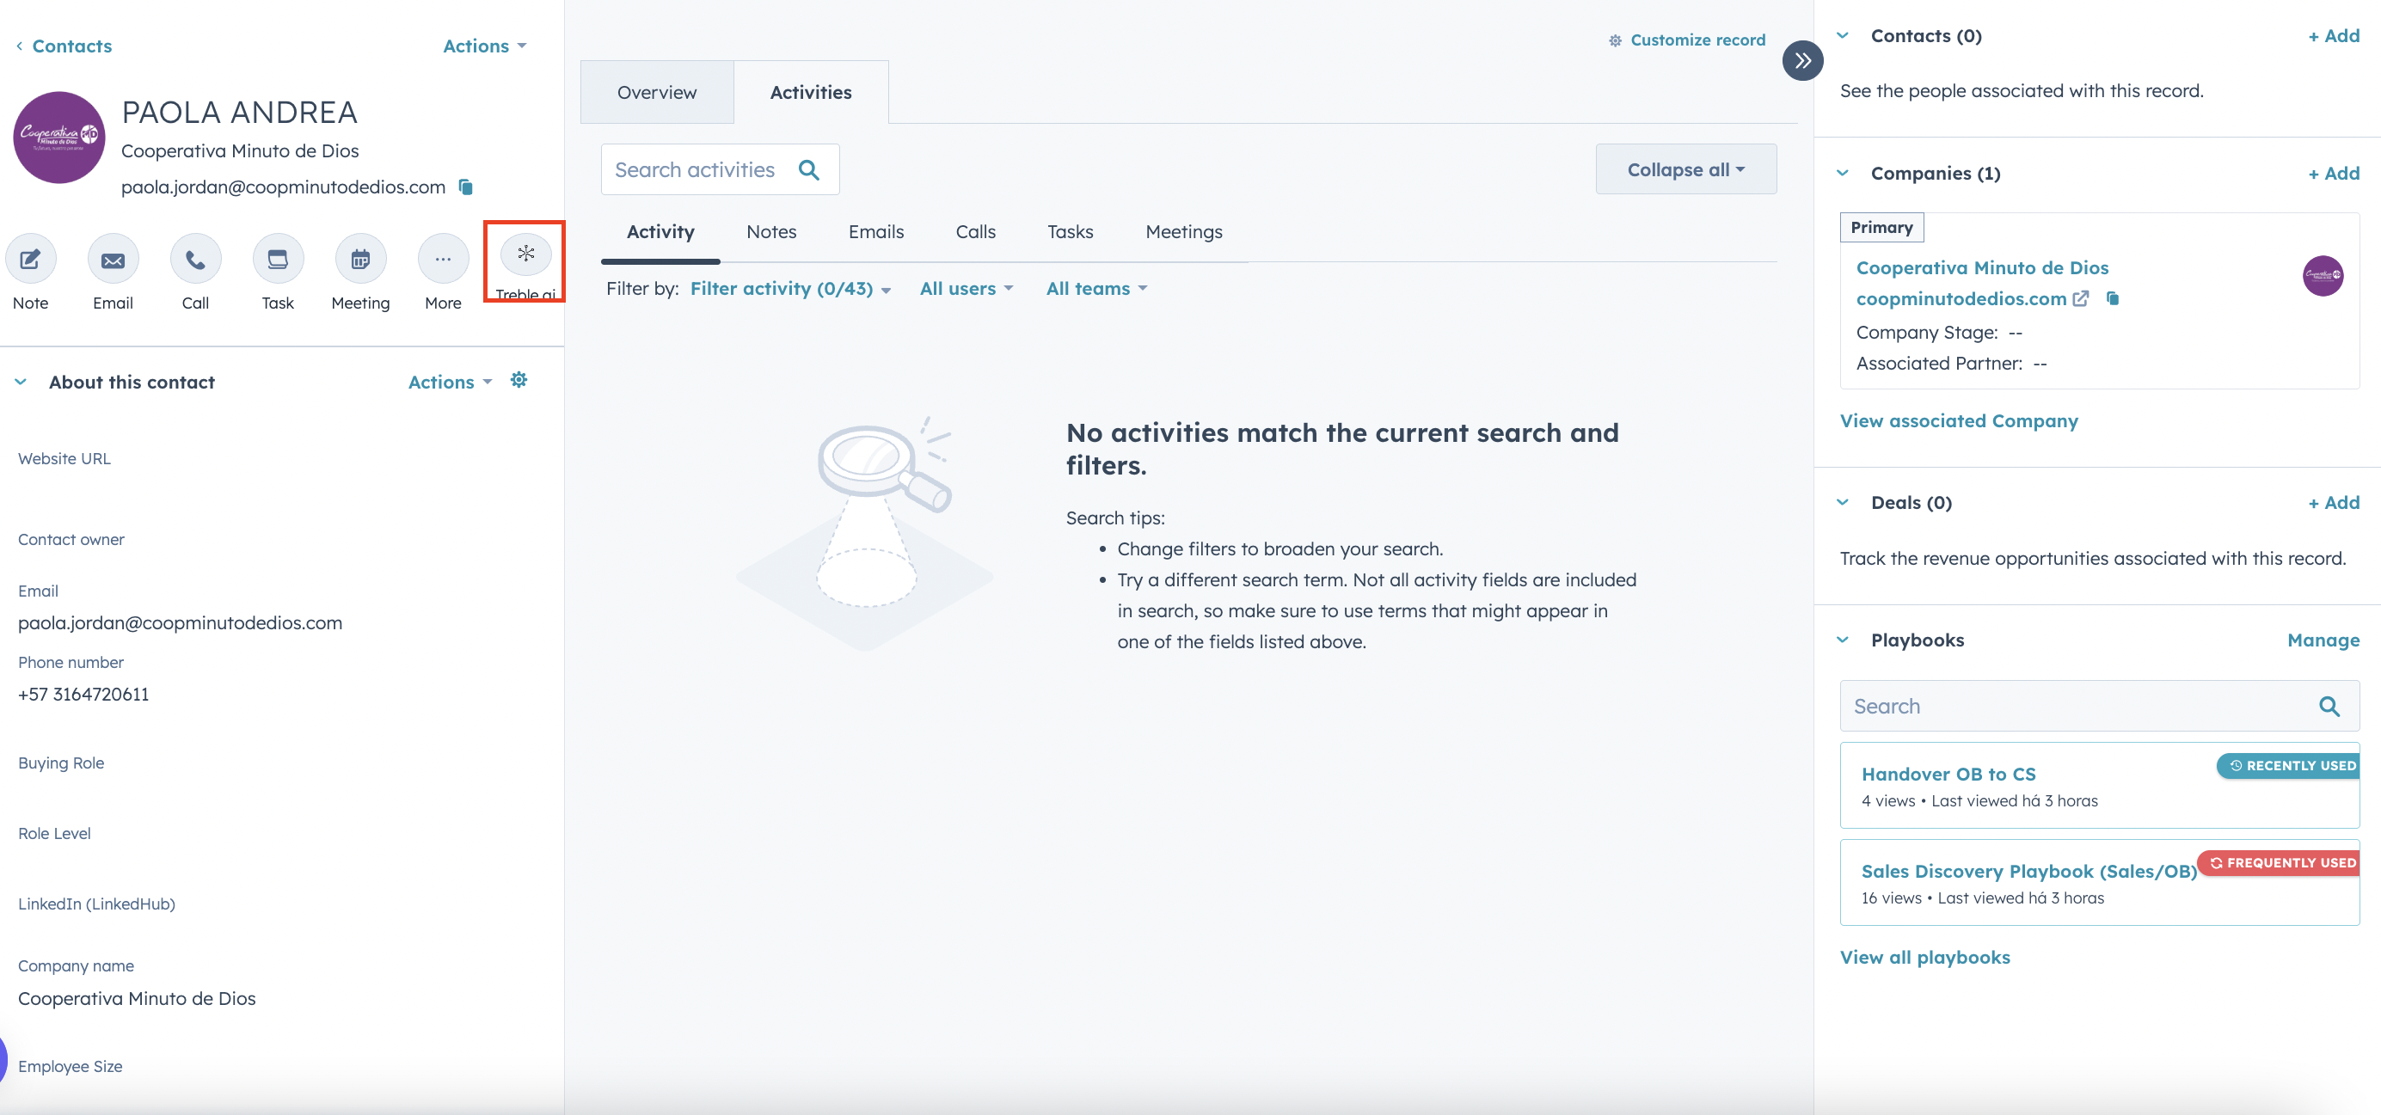The image size is (2381, 1115).
Task: Switch to the Emails sub-tab
Action: pos(875,232)
